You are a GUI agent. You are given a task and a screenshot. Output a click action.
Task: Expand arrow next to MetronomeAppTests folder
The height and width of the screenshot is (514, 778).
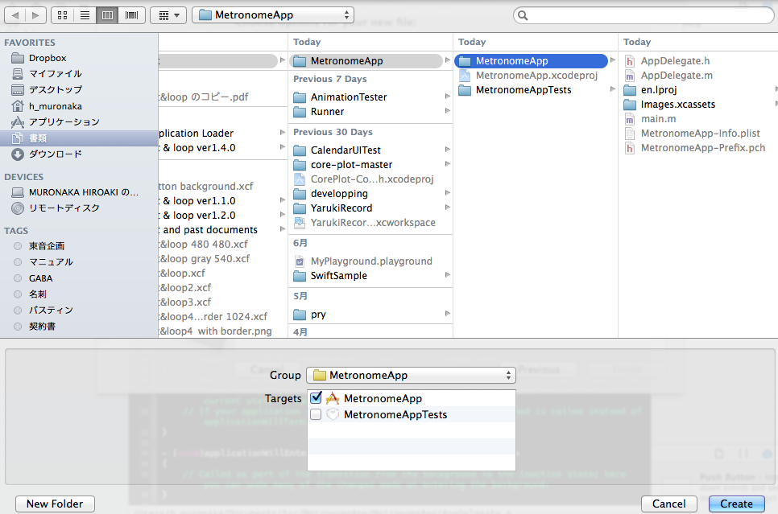(613, 89)
